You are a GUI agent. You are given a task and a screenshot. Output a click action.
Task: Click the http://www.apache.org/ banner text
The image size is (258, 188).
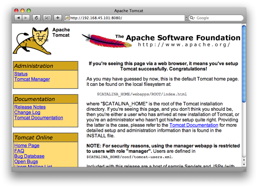(184, 45)
